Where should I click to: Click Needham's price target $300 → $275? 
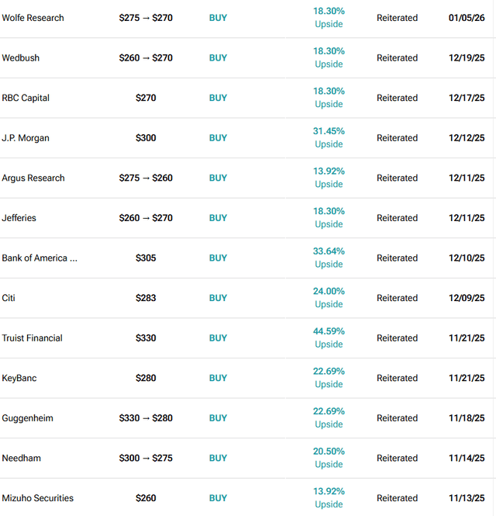pyautogui.click(x=146, y=458)
